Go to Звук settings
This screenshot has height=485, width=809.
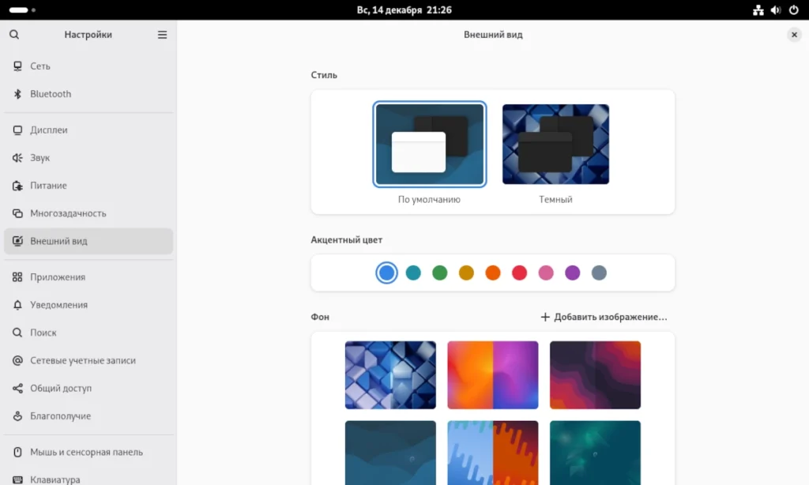pyautogui.click(x=88, y=158)
